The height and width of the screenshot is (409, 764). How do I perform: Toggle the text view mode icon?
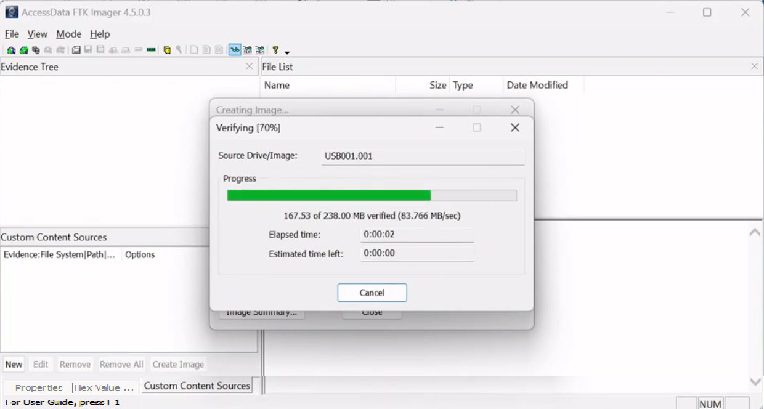[247, 50]
